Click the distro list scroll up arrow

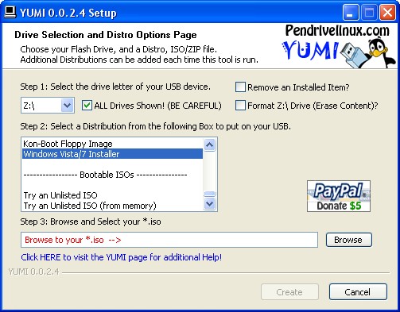pos(210,144)
